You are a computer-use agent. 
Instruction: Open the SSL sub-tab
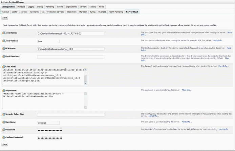43,12
